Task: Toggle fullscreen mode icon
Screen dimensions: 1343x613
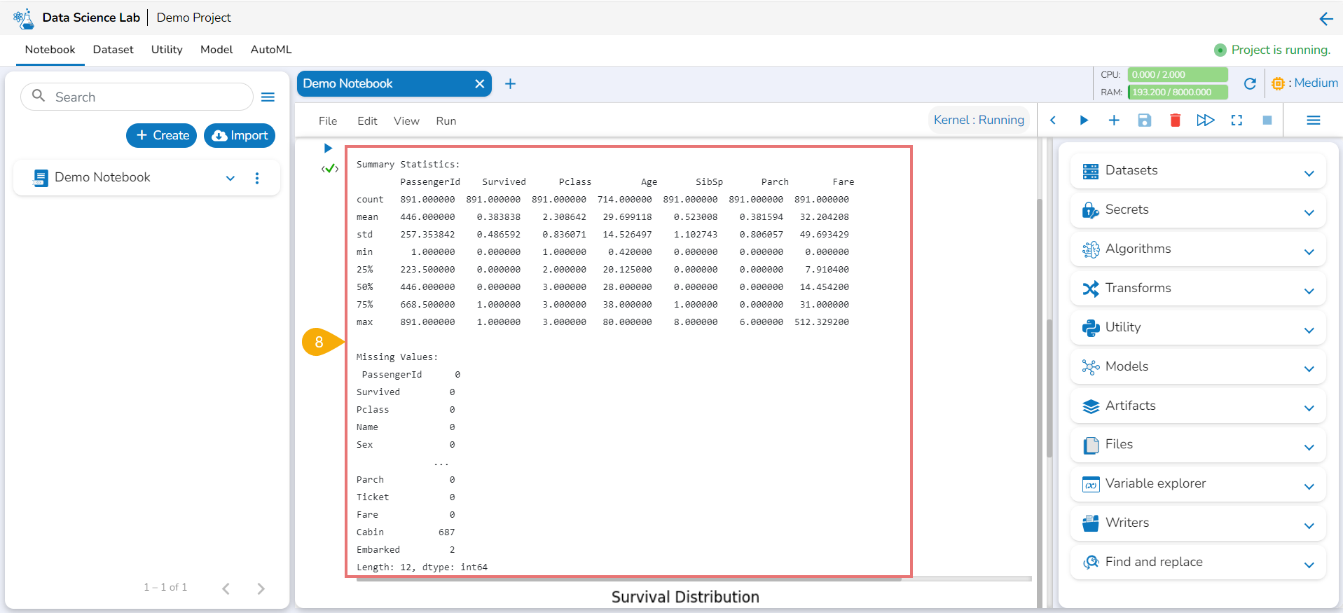Action: pyautogui.click(x=1237, y=120)
